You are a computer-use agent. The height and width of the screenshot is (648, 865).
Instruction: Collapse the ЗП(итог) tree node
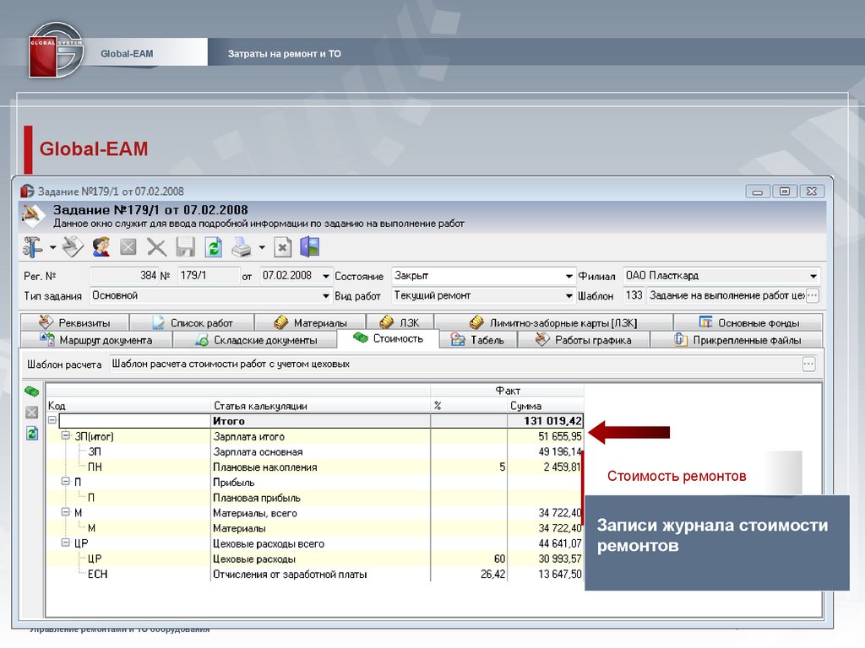pyautogui.click(x=67, y=437)
